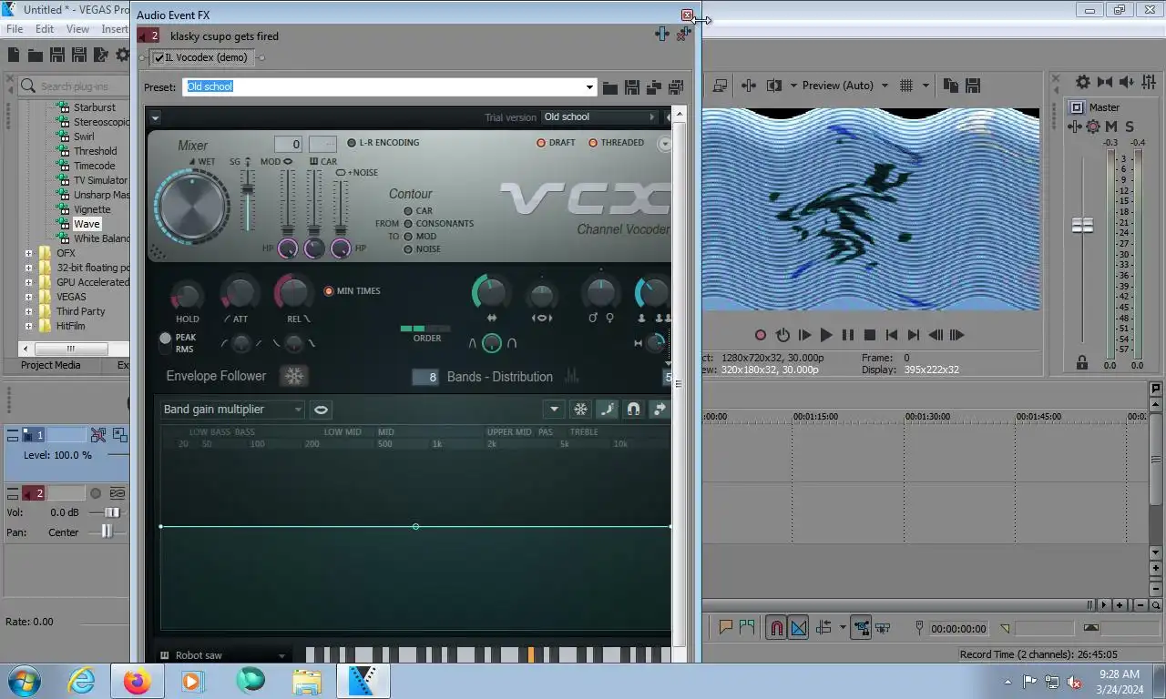The image size is (1166, 699).
Task: Open the View menu
Action: [77, 29]
